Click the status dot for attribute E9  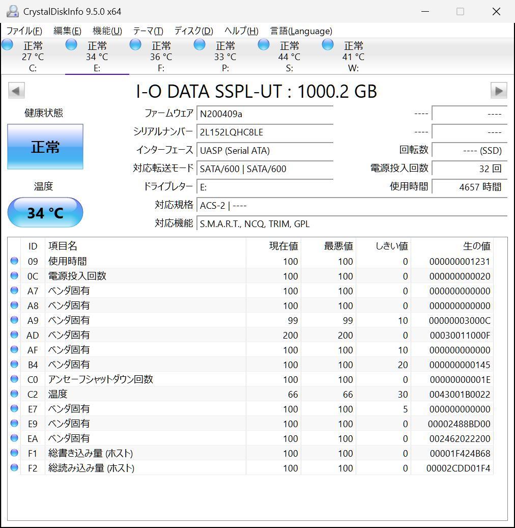[x=14, y=423]
